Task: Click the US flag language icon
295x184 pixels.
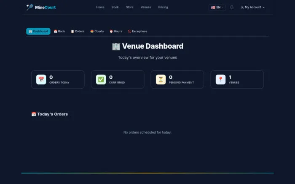Action: [x=213, y=7]
